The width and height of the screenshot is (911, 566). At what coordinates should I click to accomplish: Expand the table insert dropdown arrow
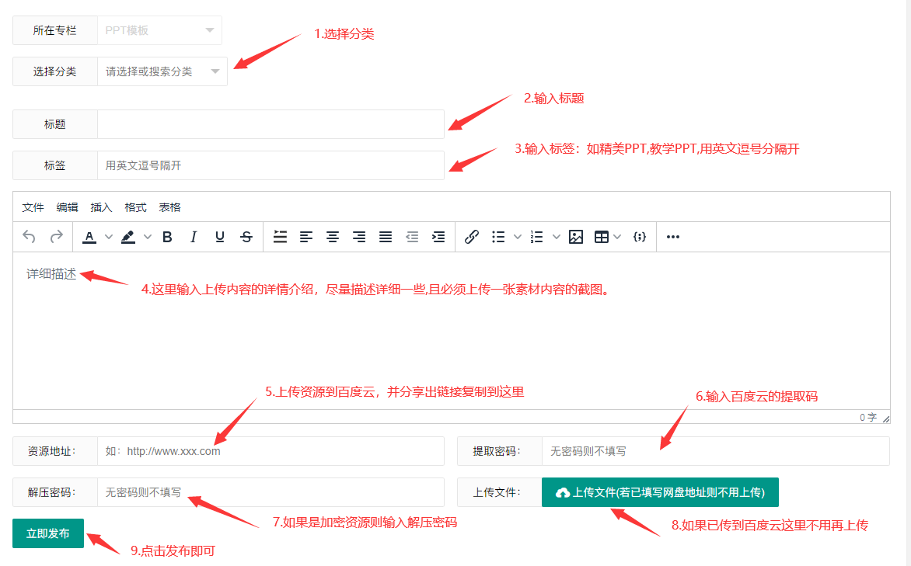point(618,238)
